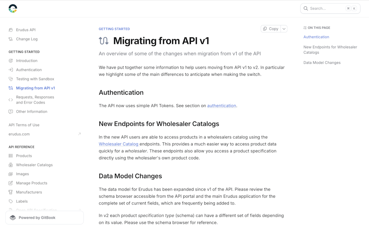Image resolution: width=369 pixels, height=231 pixels.
Task: Click the Erudus API waving hand icon
Action: click(x=11, y=30)
